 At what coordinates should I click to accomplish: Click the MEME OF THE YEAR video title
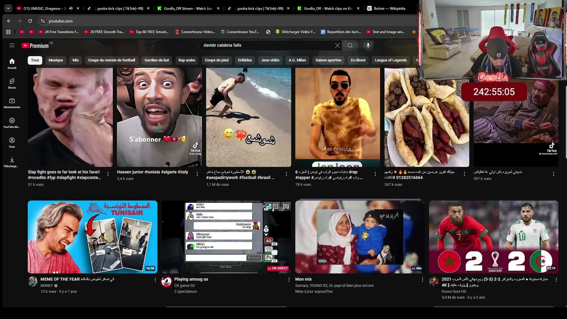click(78, 279)
